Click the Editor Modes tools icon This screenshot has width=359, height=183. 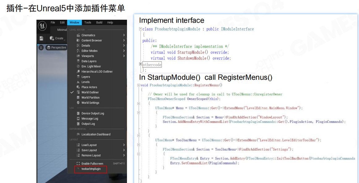coord(78,51)
